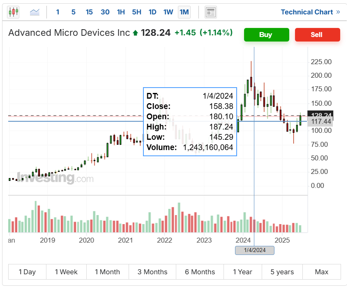Select the 1 minute interval
Viewport: 348px width, 287px height.
(x=58, y=12)
